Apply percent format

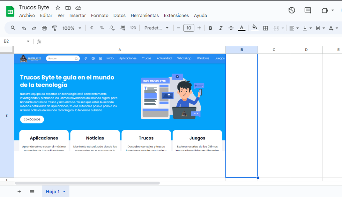(102, 28)
